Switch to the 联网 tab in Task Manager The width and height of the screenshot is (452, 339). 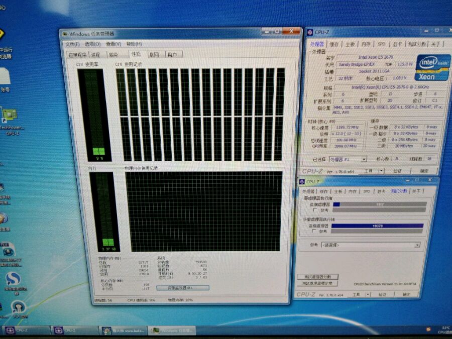coord(156,54)
